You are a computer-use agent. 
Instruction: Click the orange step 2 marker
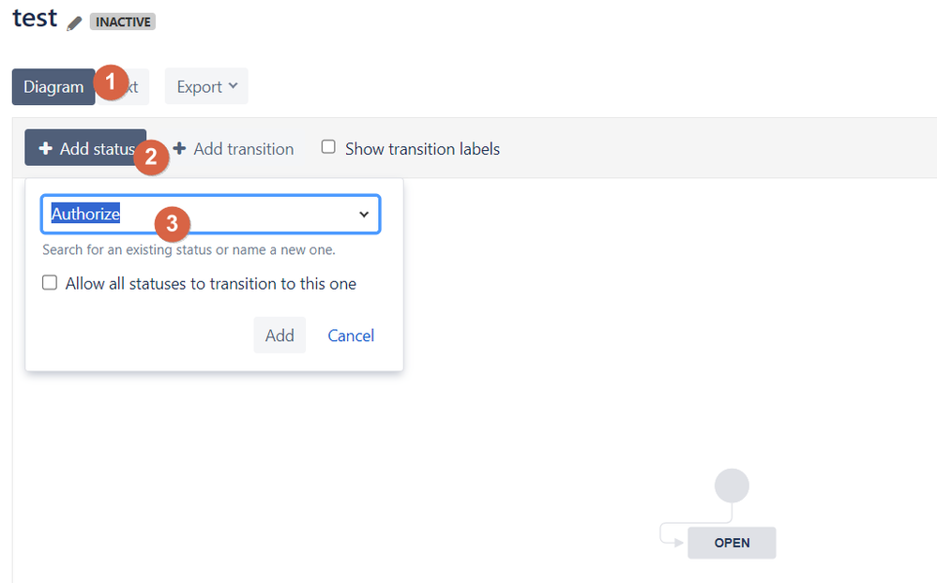click(x=151, y=157)
